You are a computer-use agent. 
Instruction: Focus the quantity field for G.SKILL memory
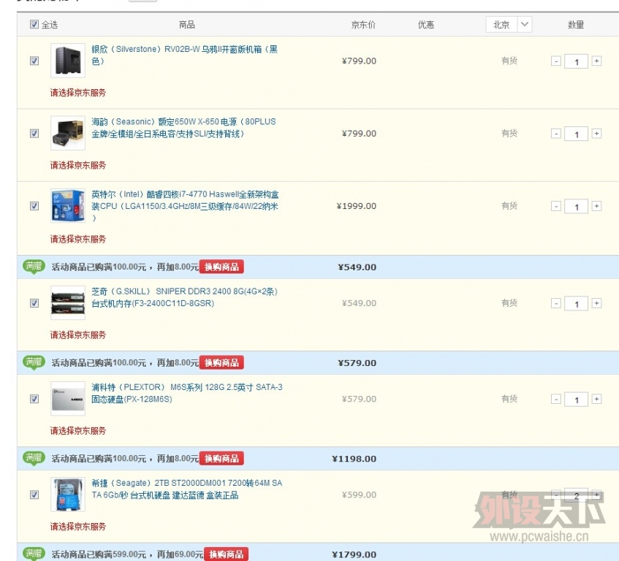click(x=577, y=304)
